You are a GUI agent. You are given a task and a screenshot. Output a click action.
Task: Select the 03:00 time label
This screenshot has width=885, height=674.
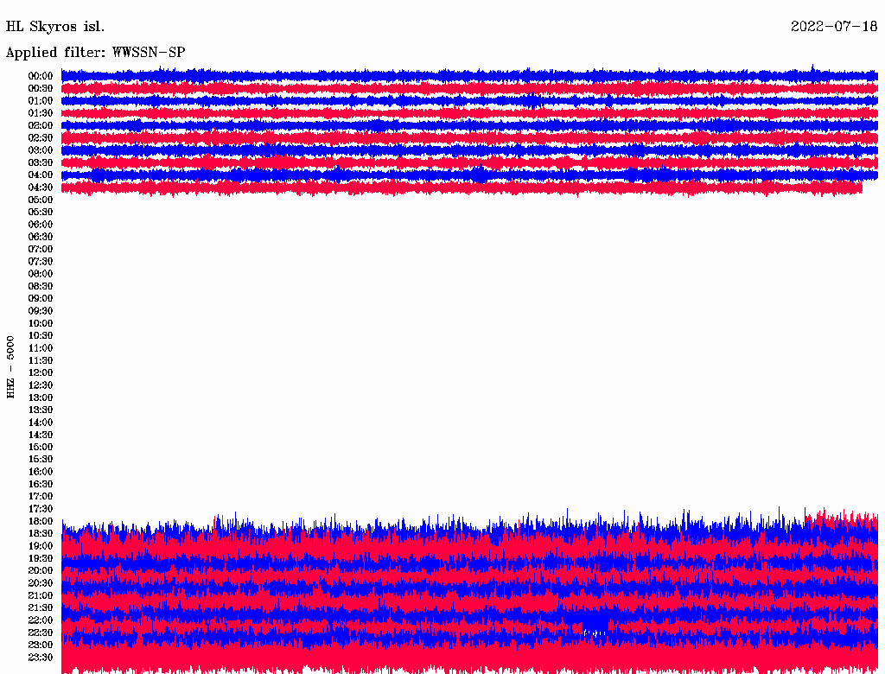(x=41, y=150)
